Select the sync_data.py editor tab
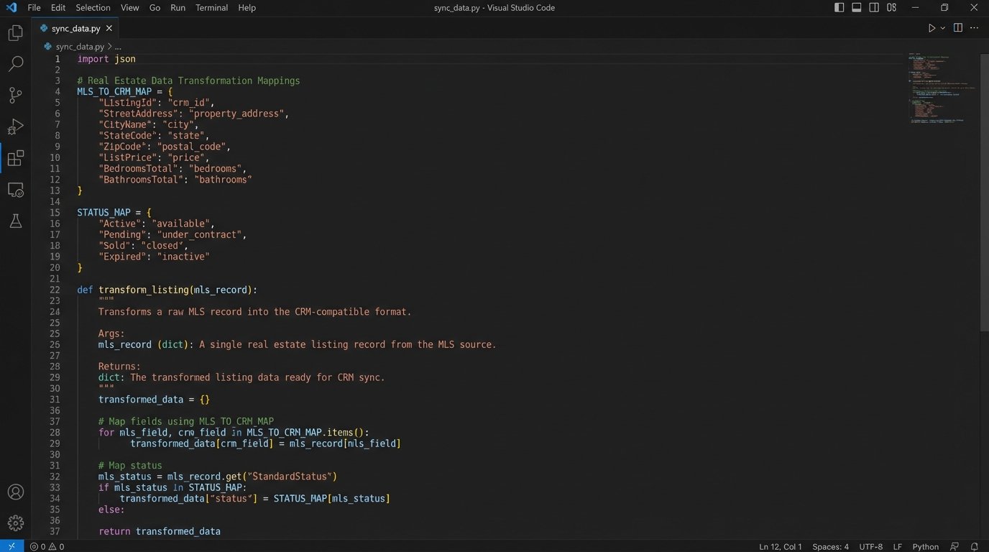This screenshot has height=552, width=989. click(x=75, y=28)
